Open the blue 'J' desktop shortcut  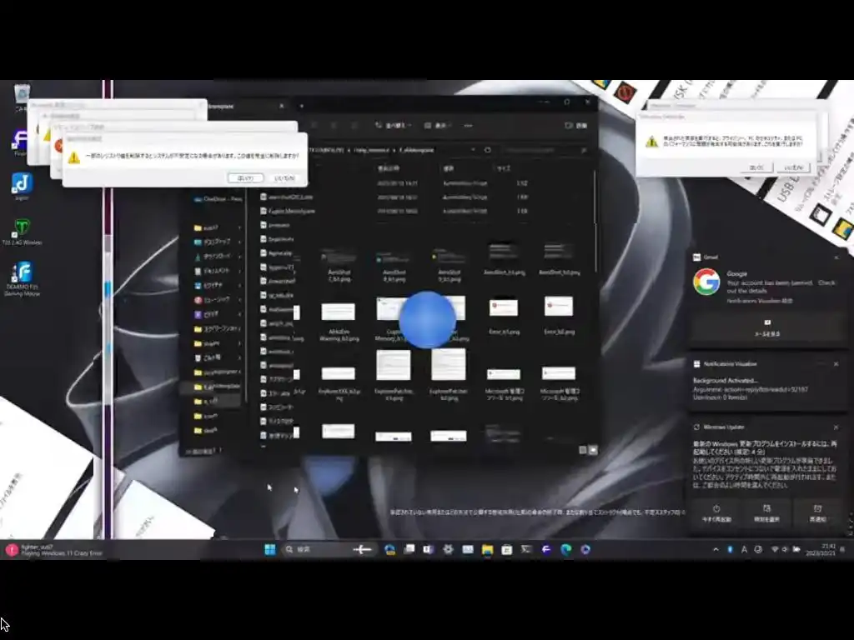[22, 185]
